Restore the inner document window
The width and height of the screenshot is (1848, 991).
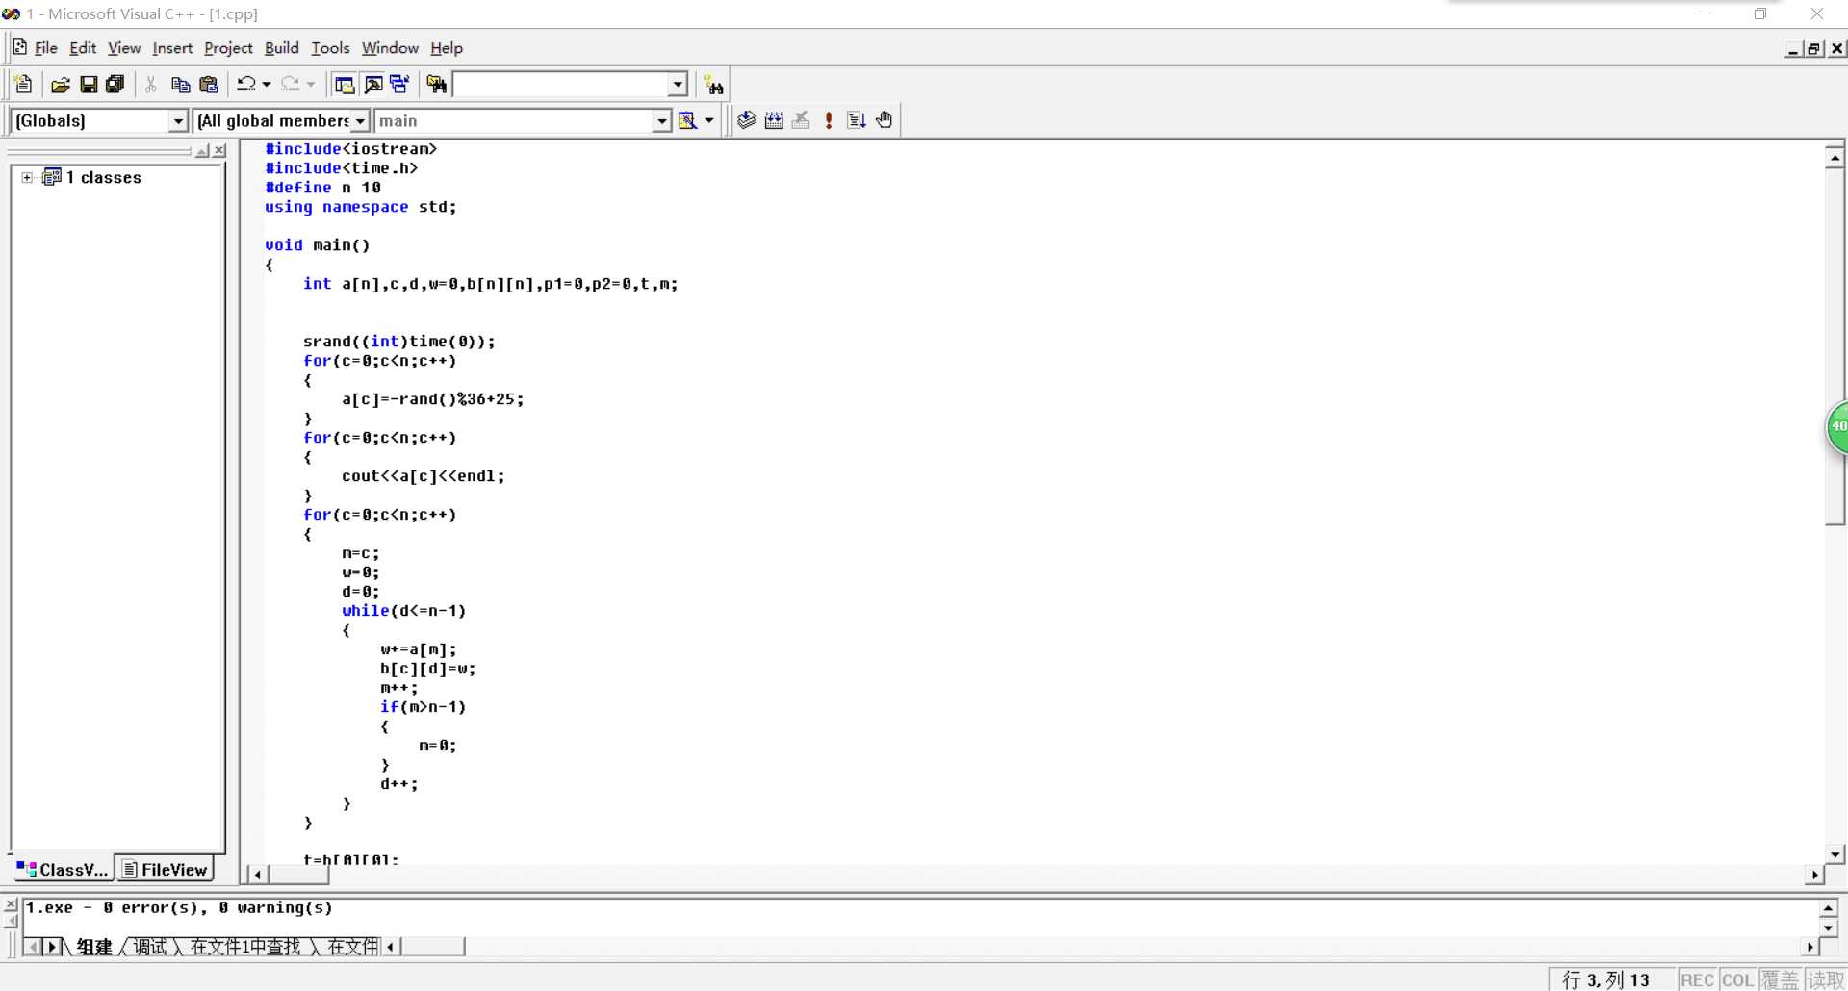click(1815, 49)
